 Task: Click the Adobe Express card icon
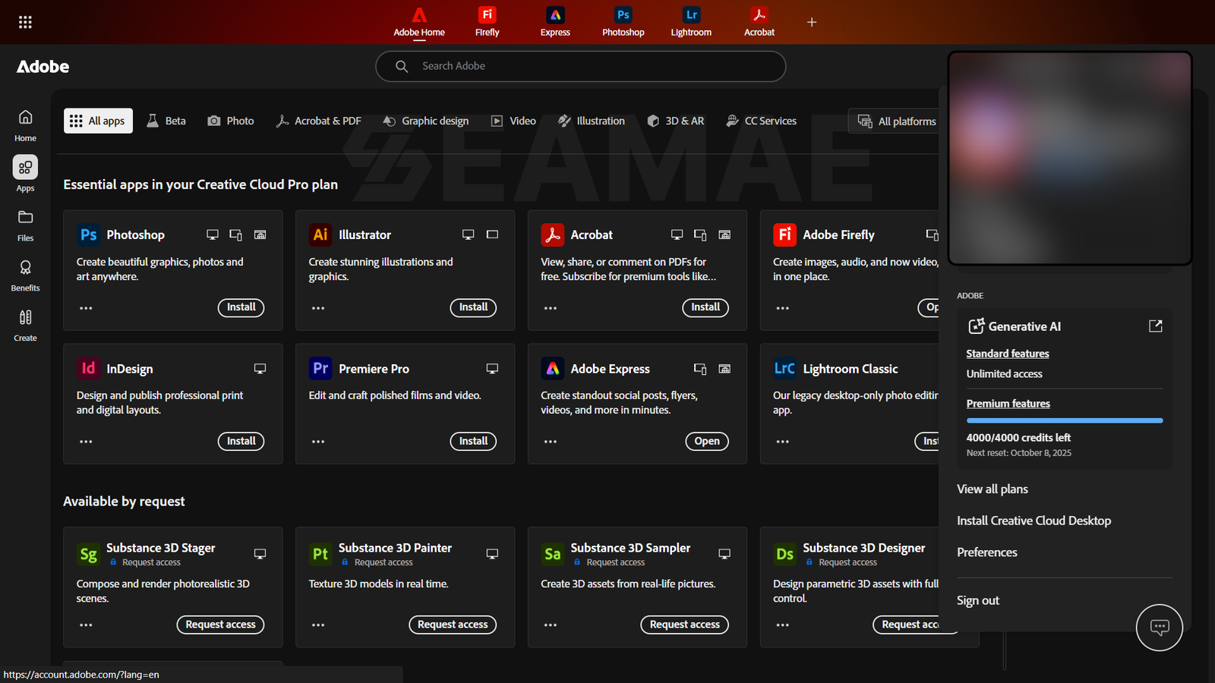tap(553, 369)
